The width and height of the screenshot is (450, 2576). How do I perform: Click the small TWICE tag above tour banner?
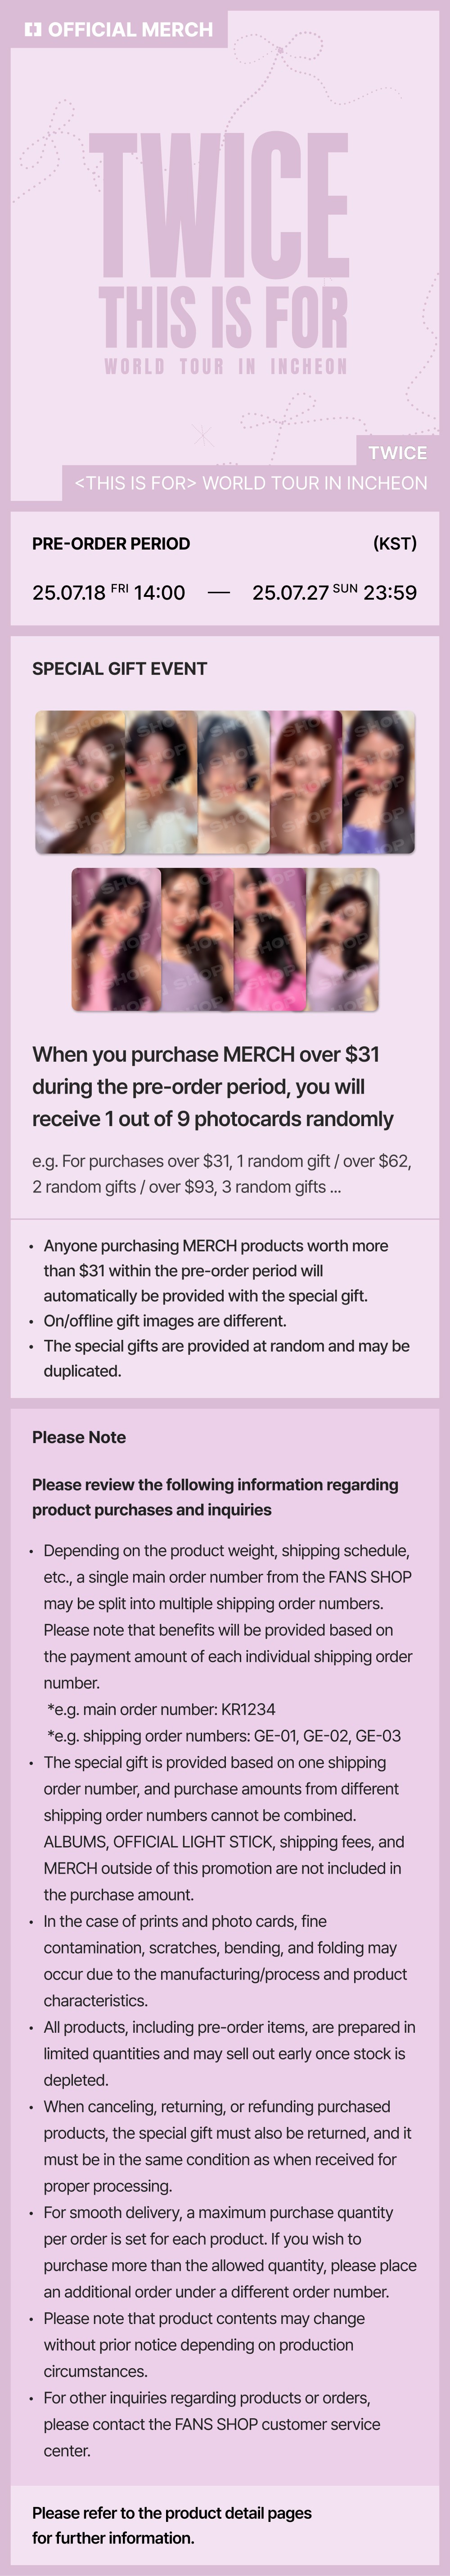click(x=397, y=452)
